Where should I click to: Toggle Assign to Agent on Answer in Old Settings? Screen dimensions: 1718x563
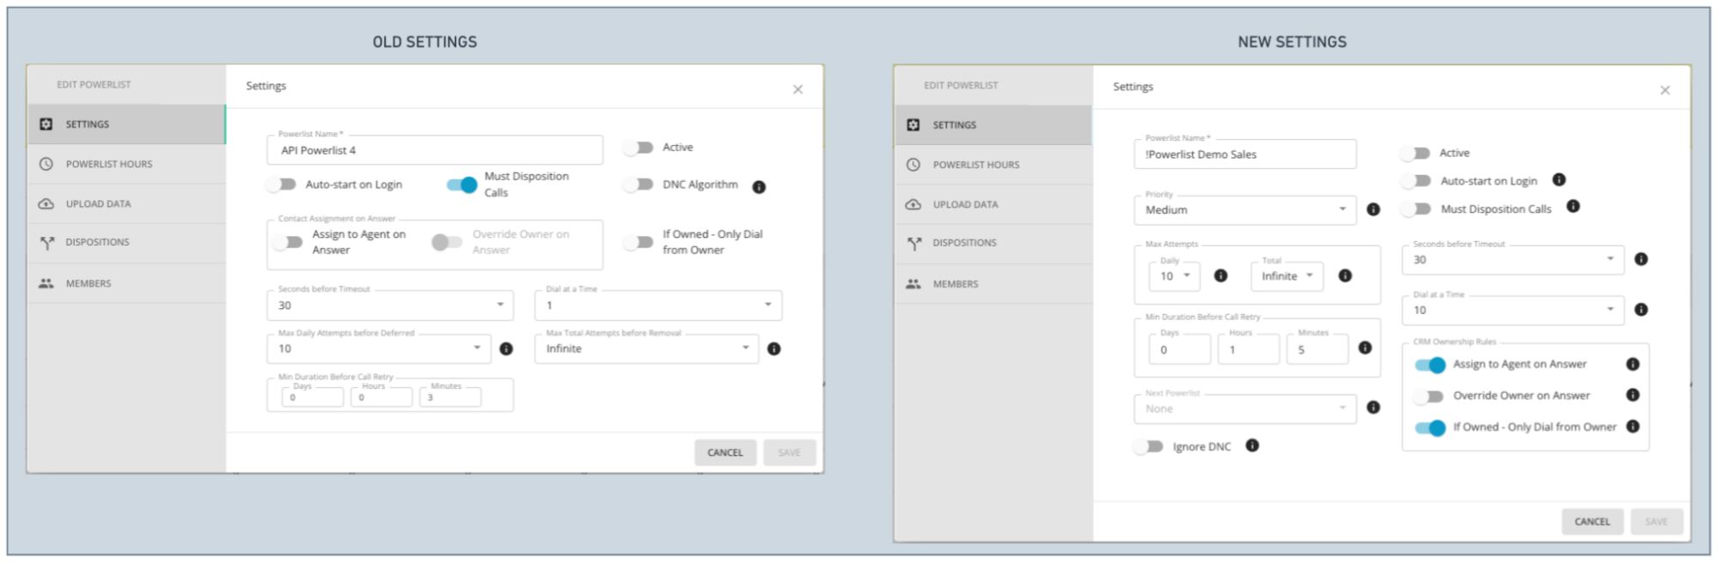pyautogui.click(x=288, y=242)
